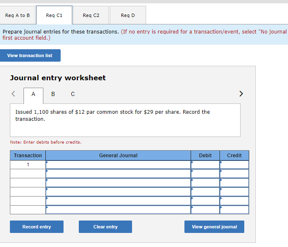Select first General Journal account field
Viewport: 288px width, 247px height.
tap(118, 165)
